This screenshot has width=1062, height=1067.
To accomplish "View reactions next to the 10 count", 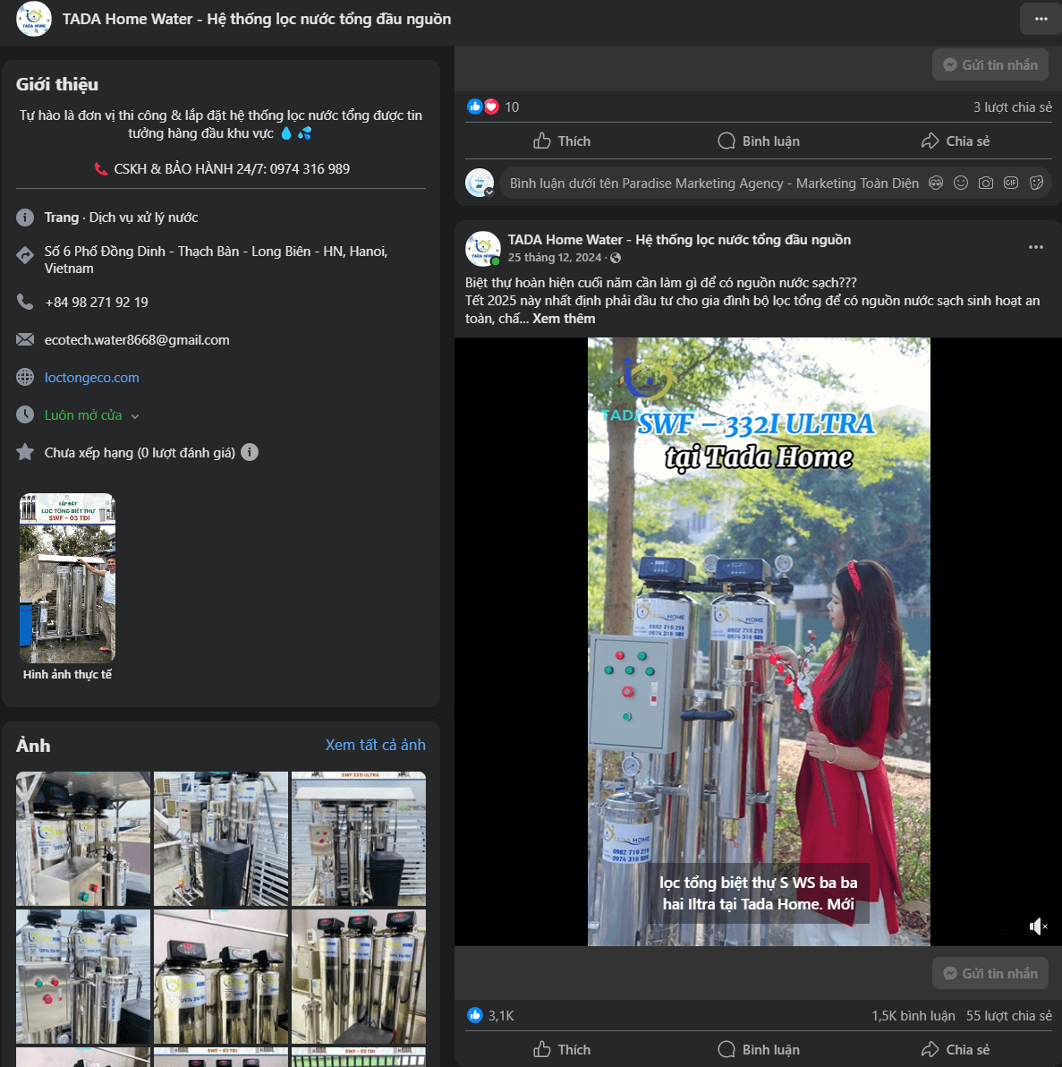I will coord(483,107).
